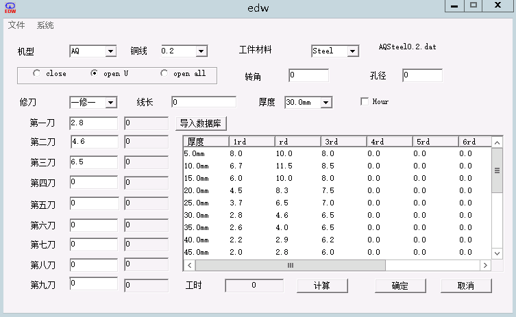The width and height of the screenshot is (516, 317).
Task: Click the 孔径 input field
Action: pyautogui.click(x=423, y=75)
